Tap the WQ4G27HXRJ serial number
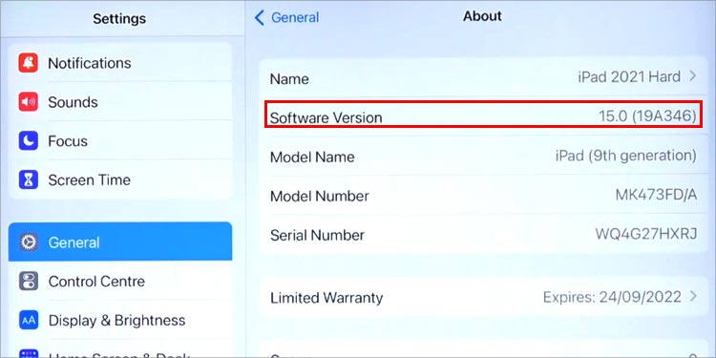 (646, 234)
